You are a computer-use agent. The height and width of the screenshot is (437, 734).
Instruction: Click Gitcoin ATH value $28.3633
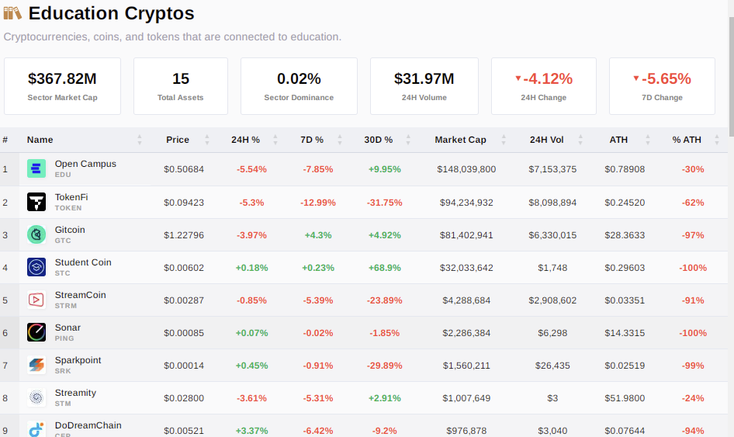pyautogui.click(x=625, y=235)
